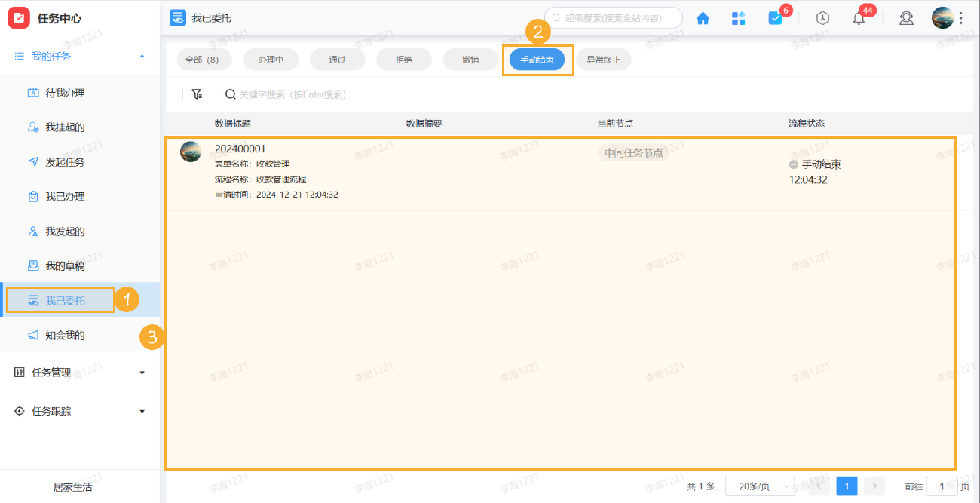The height and width of the screenshot is (503, 980).
Task: Open the notification bell with 44 badge
Action: [x=858, y=17]
